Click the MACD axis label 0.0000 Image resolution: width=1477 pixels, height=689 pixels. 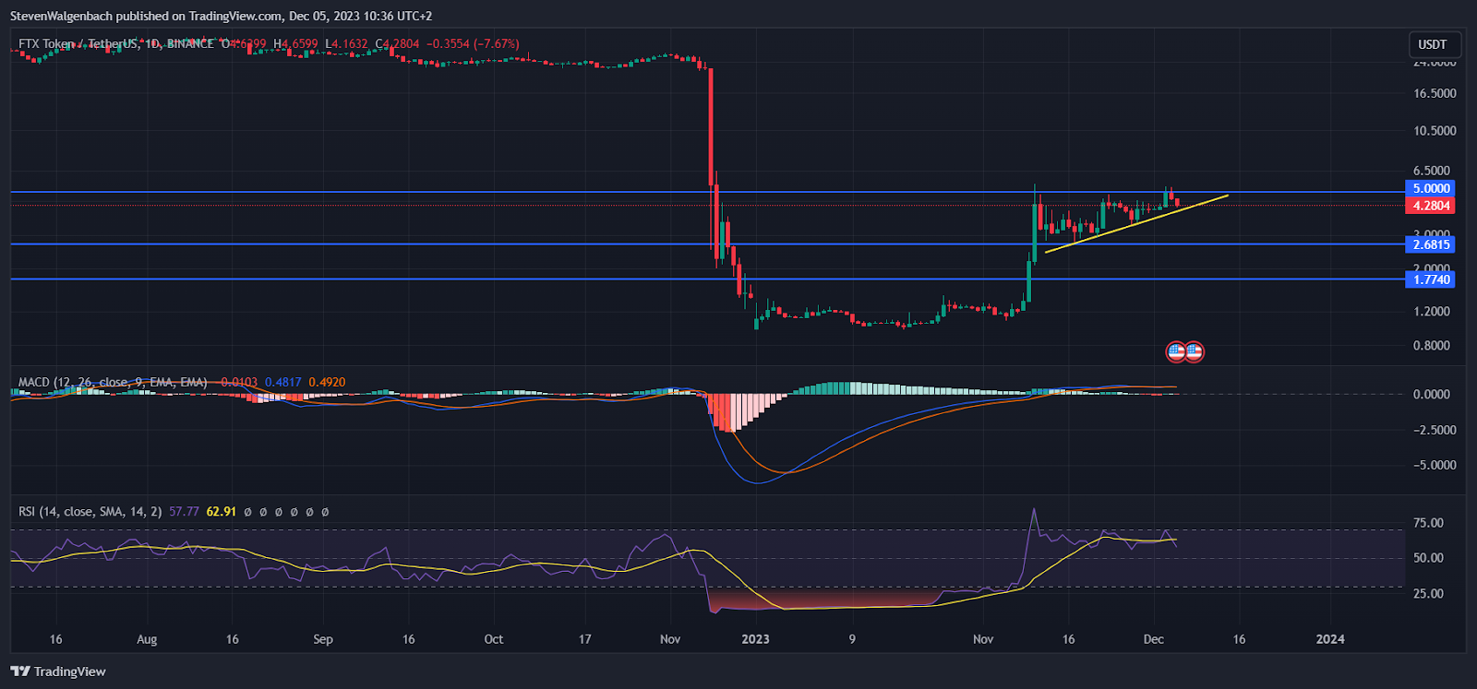pyautogui.click(x=1431, y=394)
